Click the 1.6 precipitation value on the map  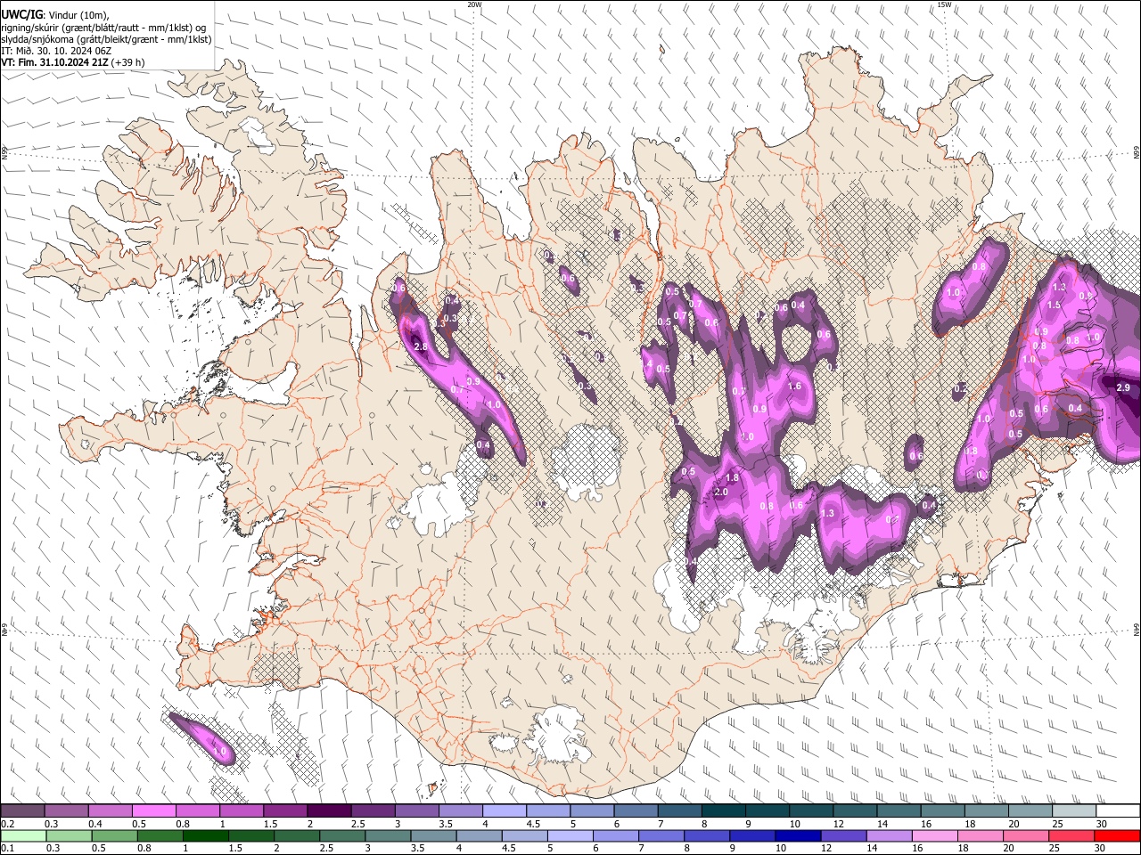[795, 387]
